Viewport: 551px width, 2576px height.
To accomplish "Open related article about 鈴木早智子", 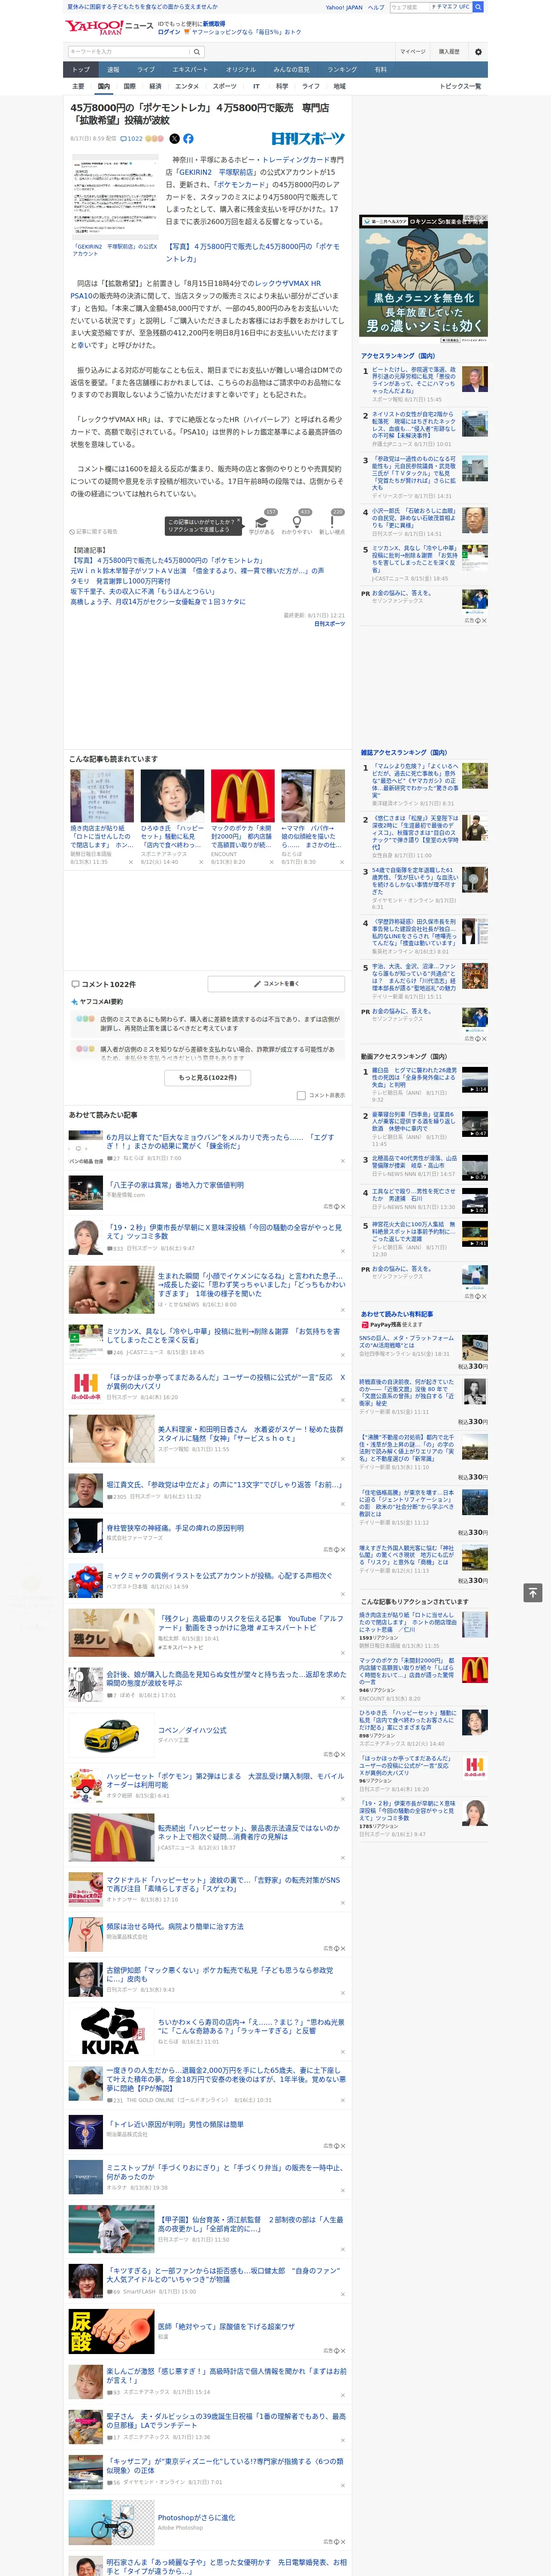I will click(x=197, y=571).
